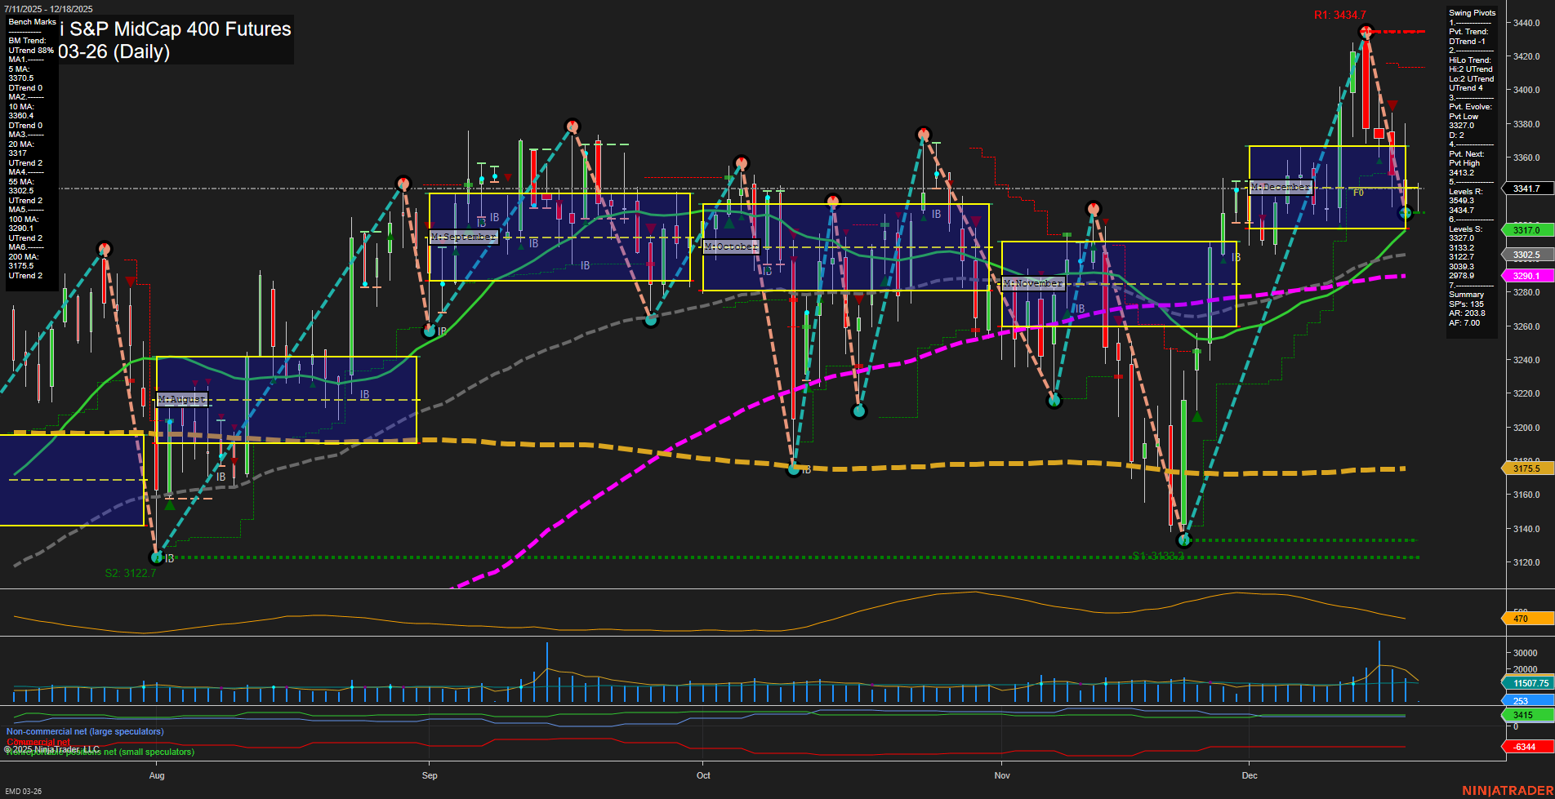This screenshot has height=799, width=1555.
Task: Click the gold 3175.5 marker on the price axis
Action: pos(1526,468)
